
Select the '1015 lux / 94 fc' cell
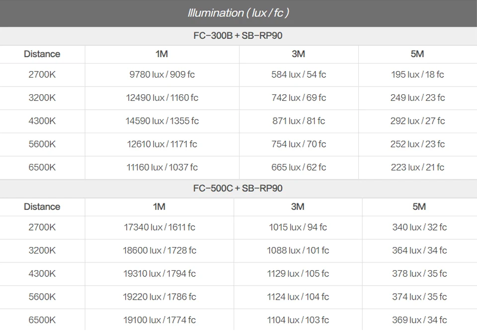298,227
